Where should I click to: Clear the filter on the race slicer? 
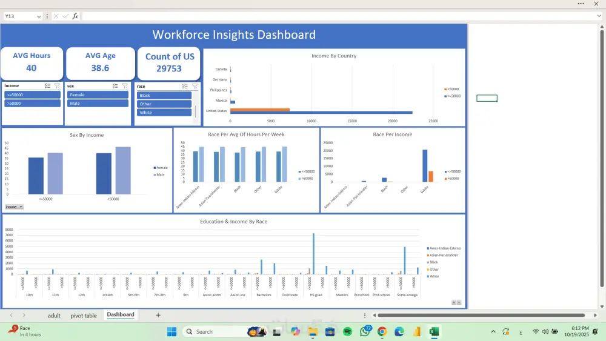pos(195,86)
